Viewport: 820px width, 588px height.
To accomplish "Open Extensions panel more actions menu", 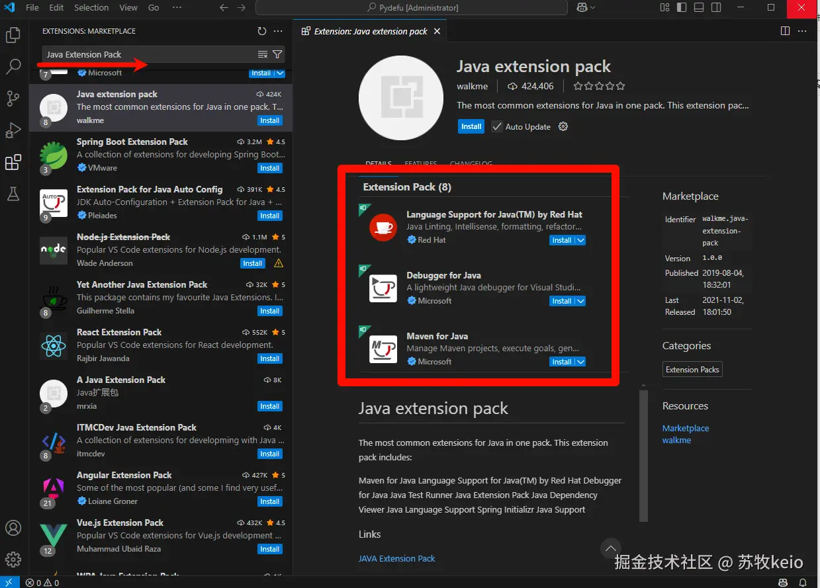I will 278,31.
